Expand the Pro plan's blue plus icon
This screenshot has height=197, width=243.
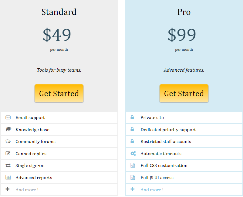(133, 189)
